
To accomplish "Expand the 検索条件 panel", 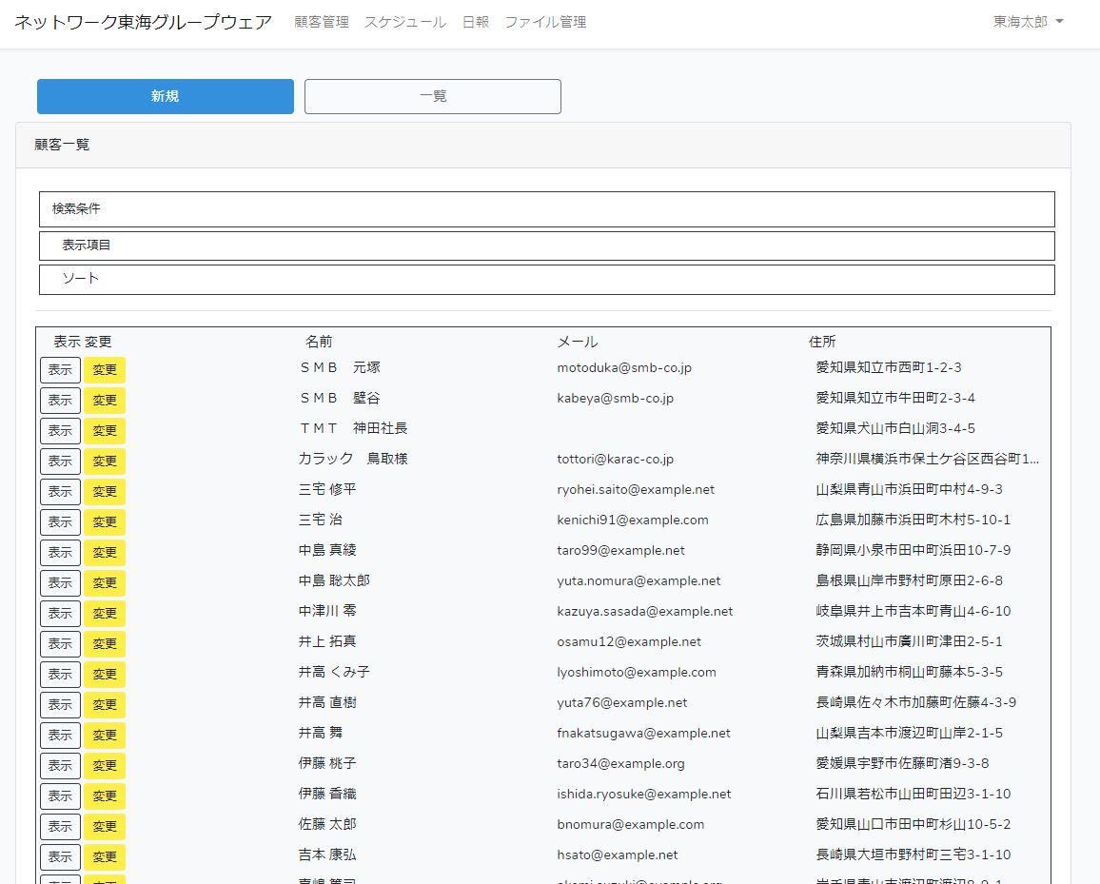I will pyautogui.click(x=547, y=209).
